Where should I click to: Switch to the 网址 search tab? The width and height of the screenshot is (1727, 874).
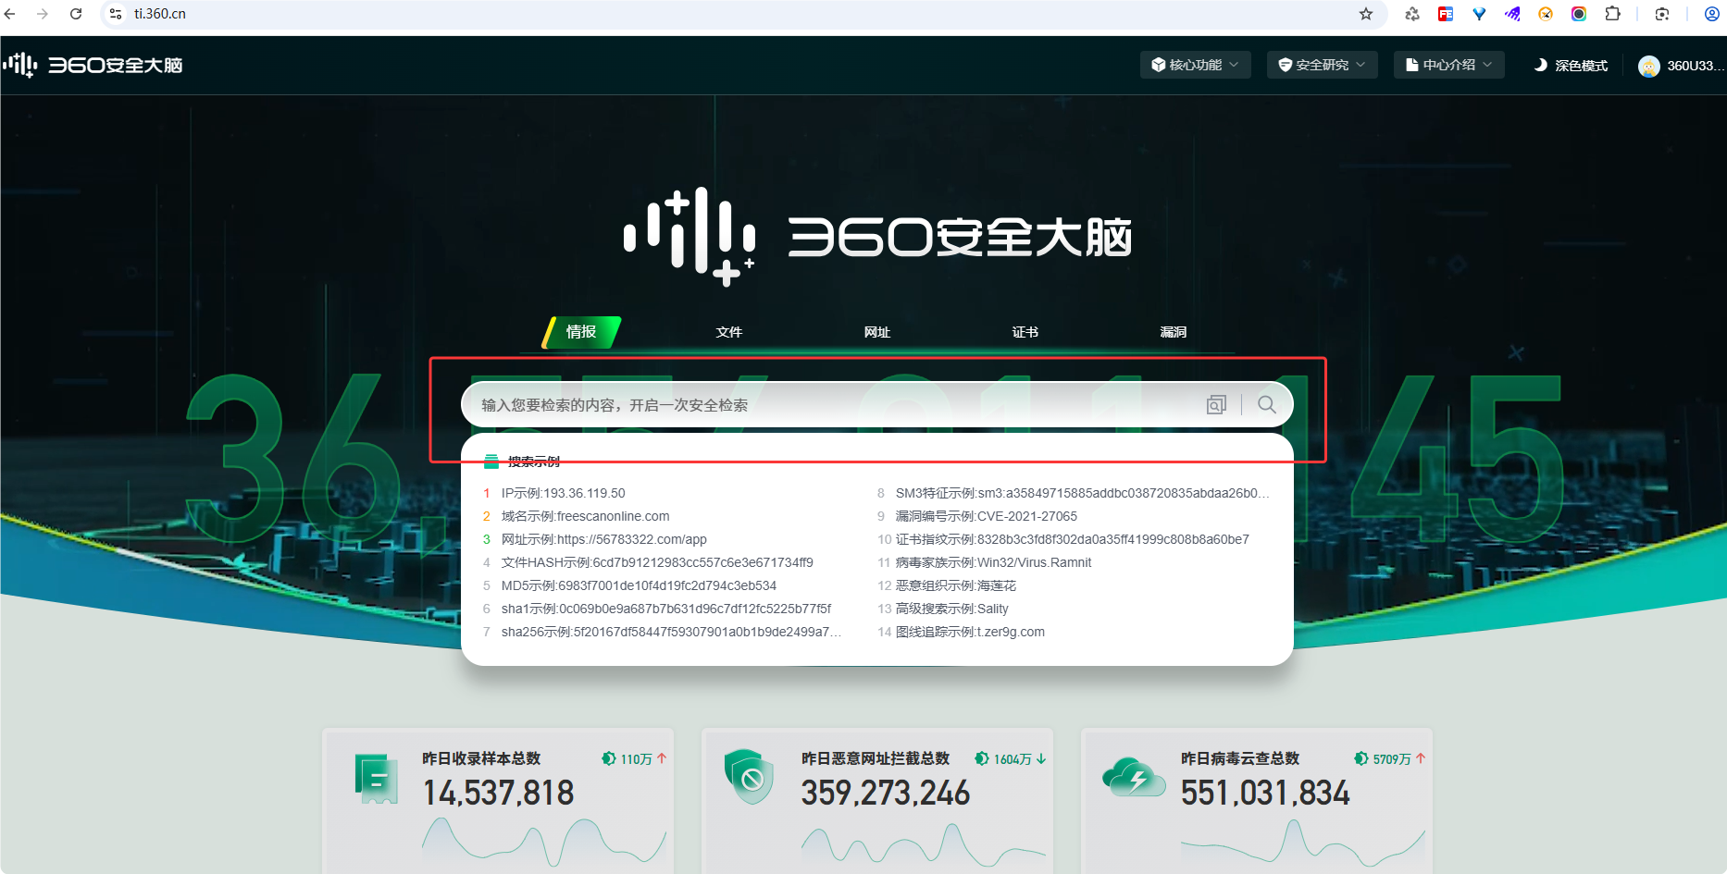(877, 332)
